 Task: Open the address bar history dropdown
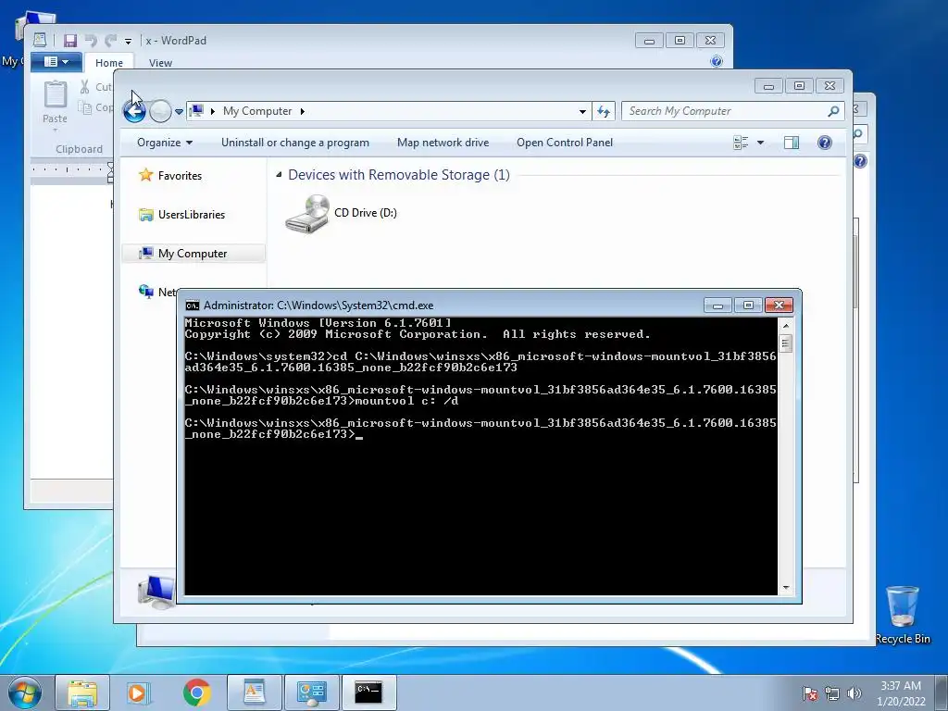tap(582, 111)
